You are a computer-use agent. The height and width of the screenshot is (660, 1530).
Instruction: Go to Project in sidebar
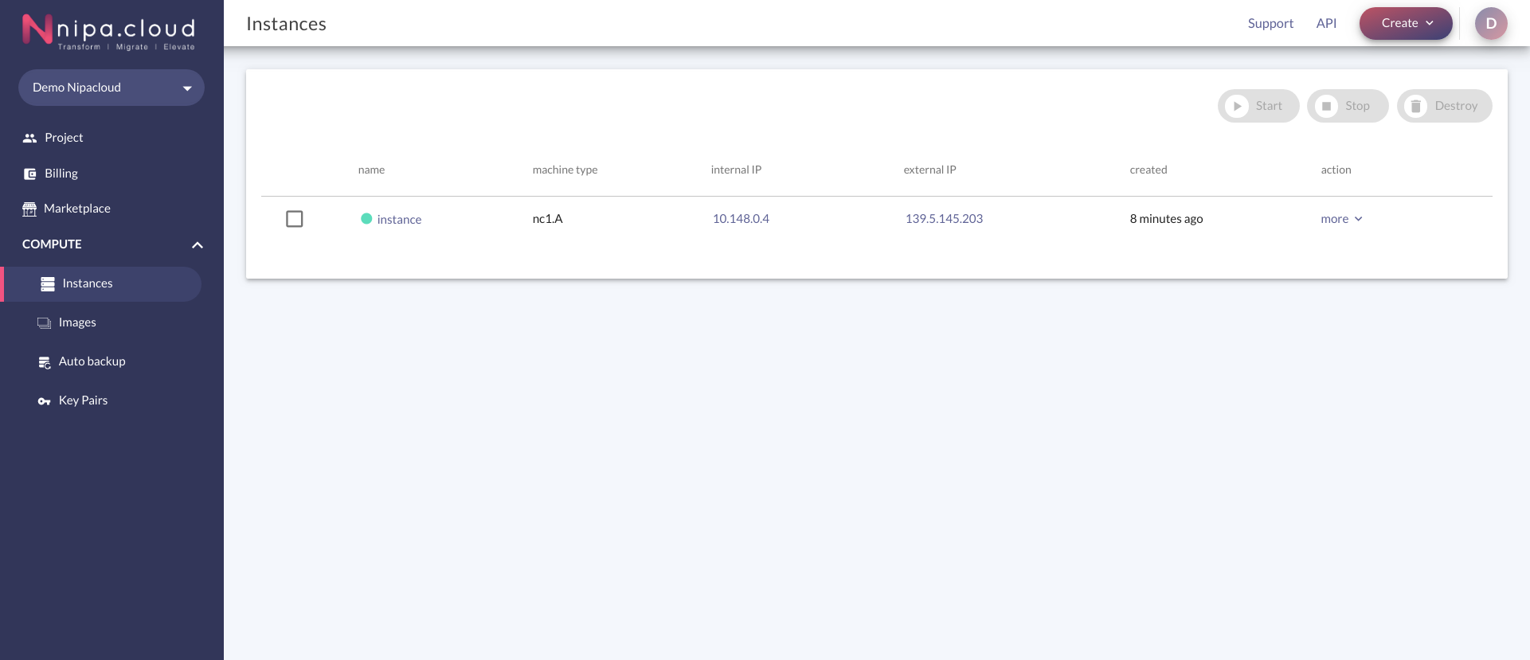(x=64, y=138)
